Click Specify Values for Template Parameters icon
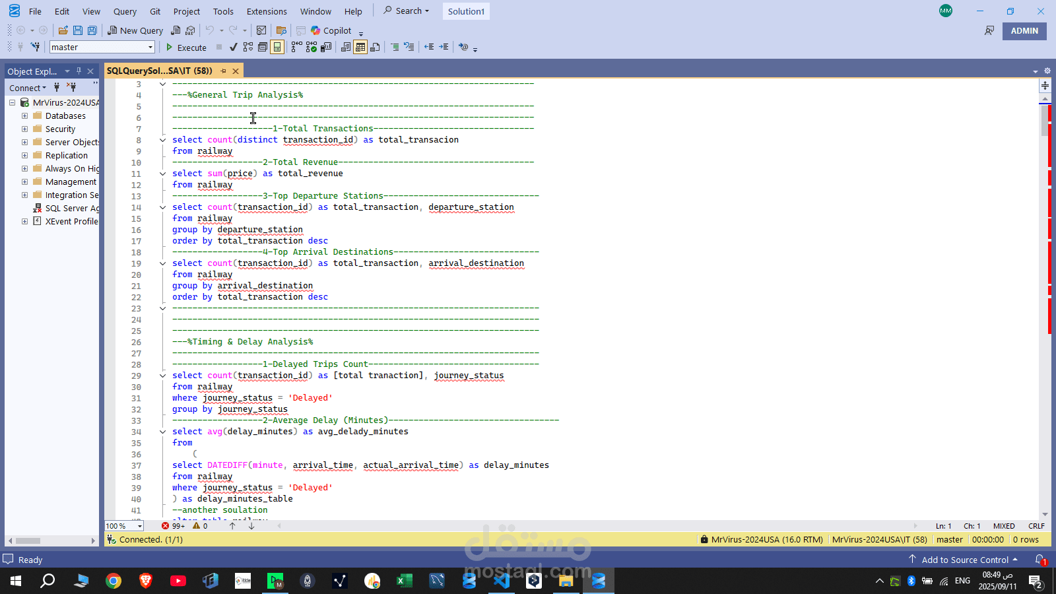The image size is (1056, 594). (x=463, y=47)
